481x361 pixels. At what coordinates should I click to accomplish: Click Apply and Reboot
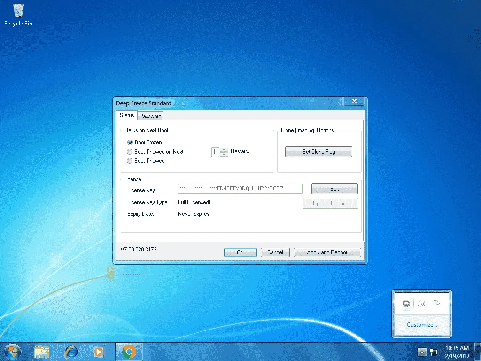coord(327,252)
